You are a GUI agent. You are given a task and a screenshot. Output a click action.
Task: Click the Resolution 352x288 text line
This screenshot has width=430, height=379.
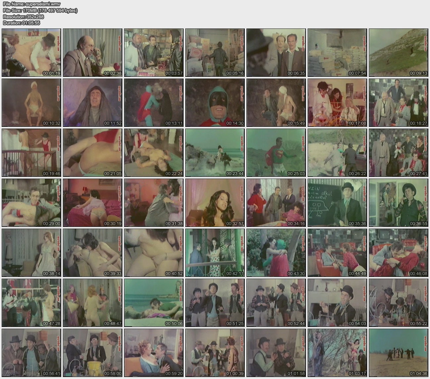[x=23, y=17]
